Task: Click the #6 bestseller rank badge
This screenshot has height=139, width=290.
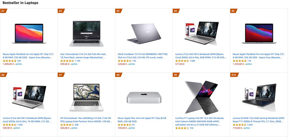Action: coord(4,75)
